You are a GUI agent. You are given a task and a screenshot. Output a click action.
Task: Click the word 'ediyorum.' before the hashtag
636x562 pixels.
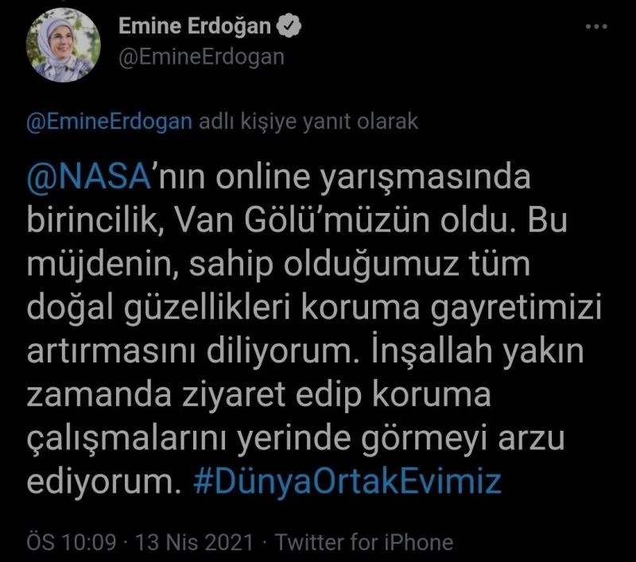(x=104, y=483)
